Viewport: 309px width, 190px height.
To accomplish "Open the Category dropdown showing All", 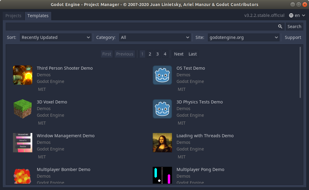I will tap(155, 37).
